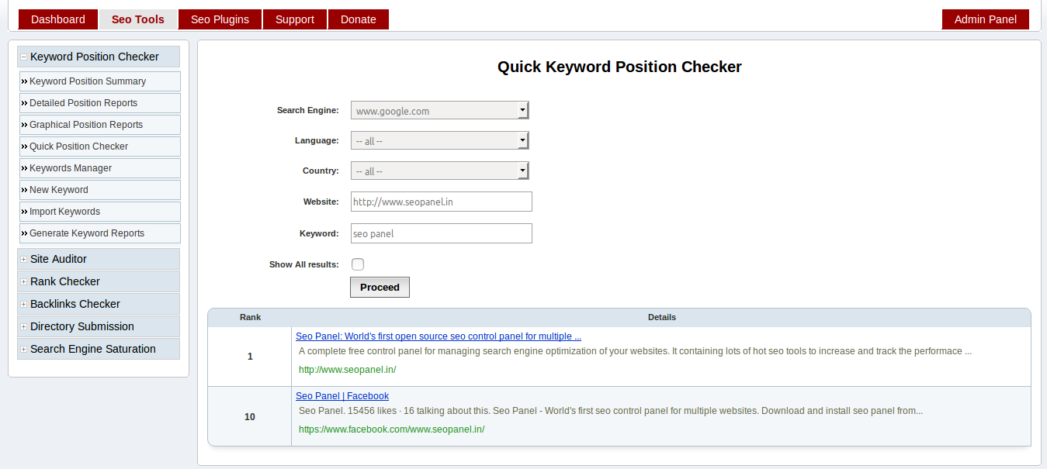
Task: Open the Admin Panel
Action: pyautogui.click(x=986, y=19)
